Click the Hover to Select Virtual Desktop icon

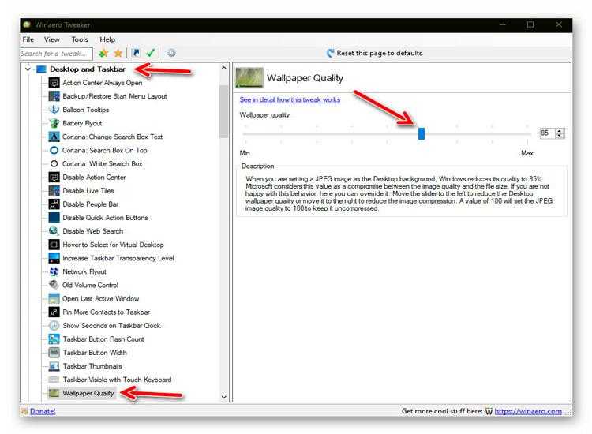(54, 245)
